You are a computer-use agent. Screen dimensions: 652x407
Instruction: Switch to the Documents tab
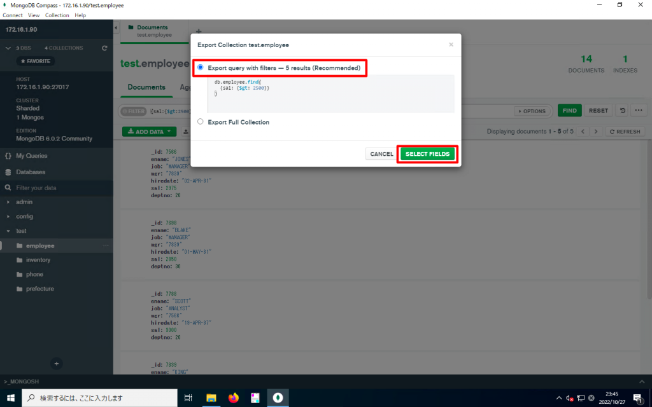pyautogui.click(x=146, y=87)
